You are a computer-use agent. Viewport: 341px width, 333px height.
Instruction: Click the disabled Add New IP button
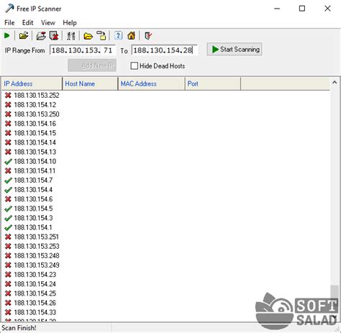tap(92, 65)
